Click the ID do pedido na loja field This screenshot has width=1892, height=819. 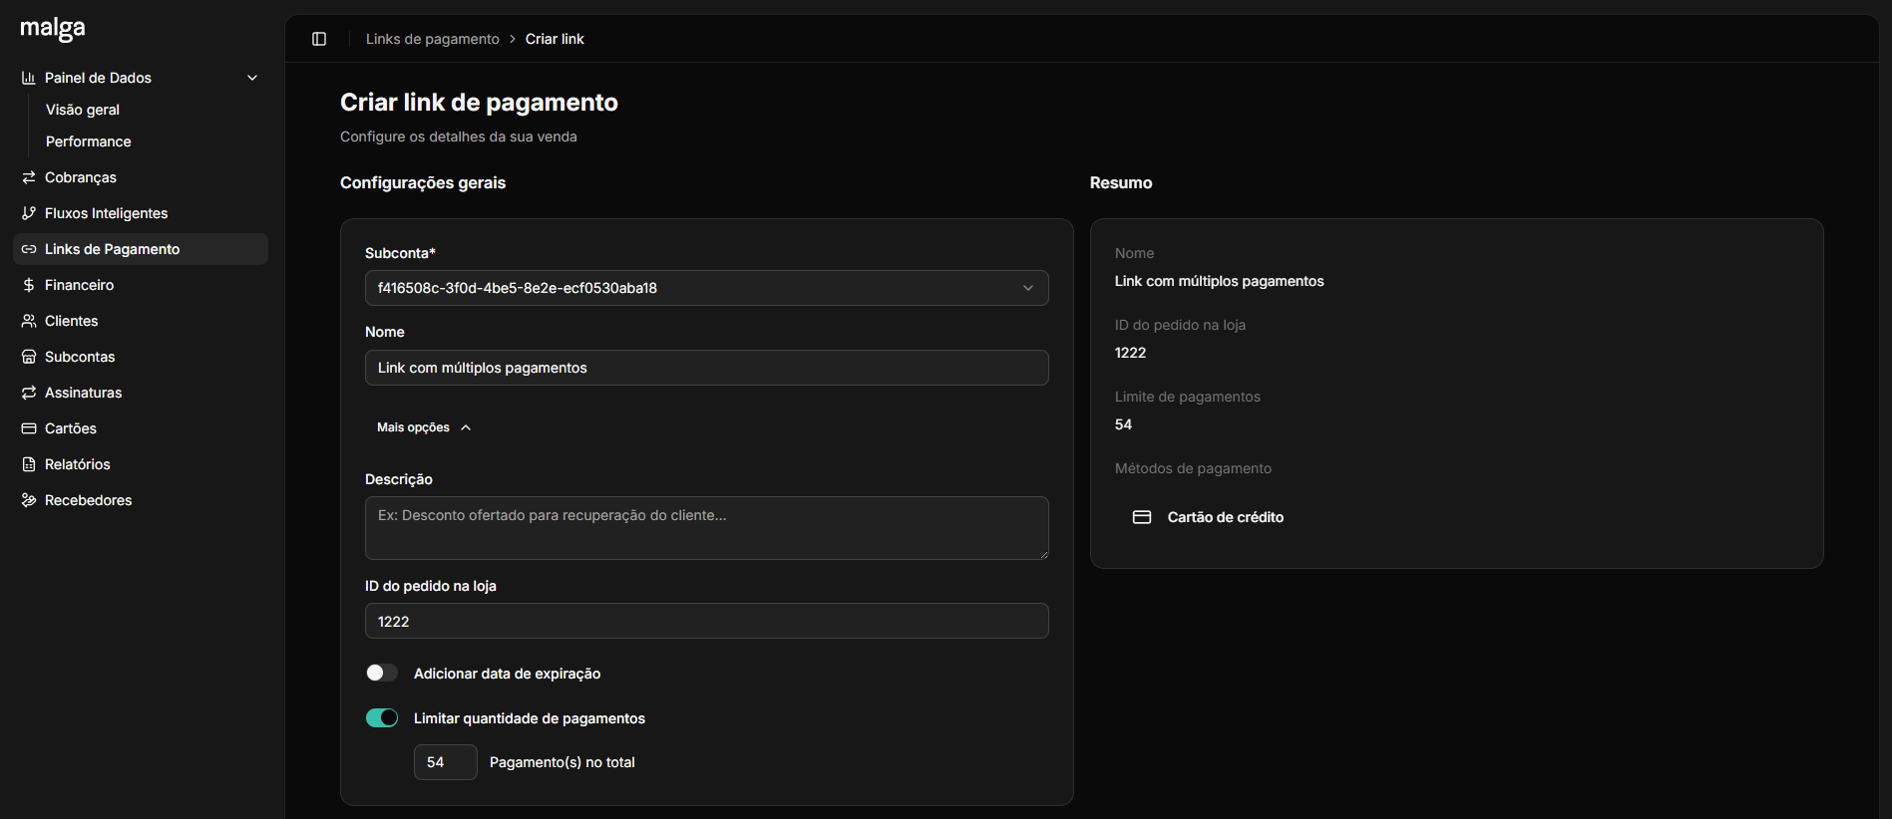pyautogui.click(x=707, y=621)
